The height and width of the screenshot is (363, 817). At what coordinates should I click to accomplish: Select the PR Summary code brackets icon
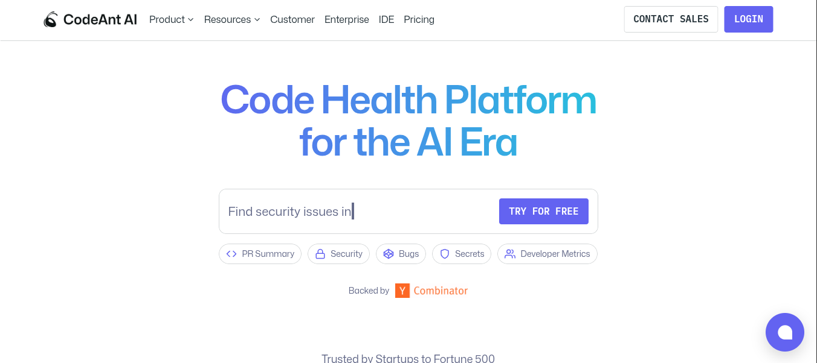click(231, 254)
